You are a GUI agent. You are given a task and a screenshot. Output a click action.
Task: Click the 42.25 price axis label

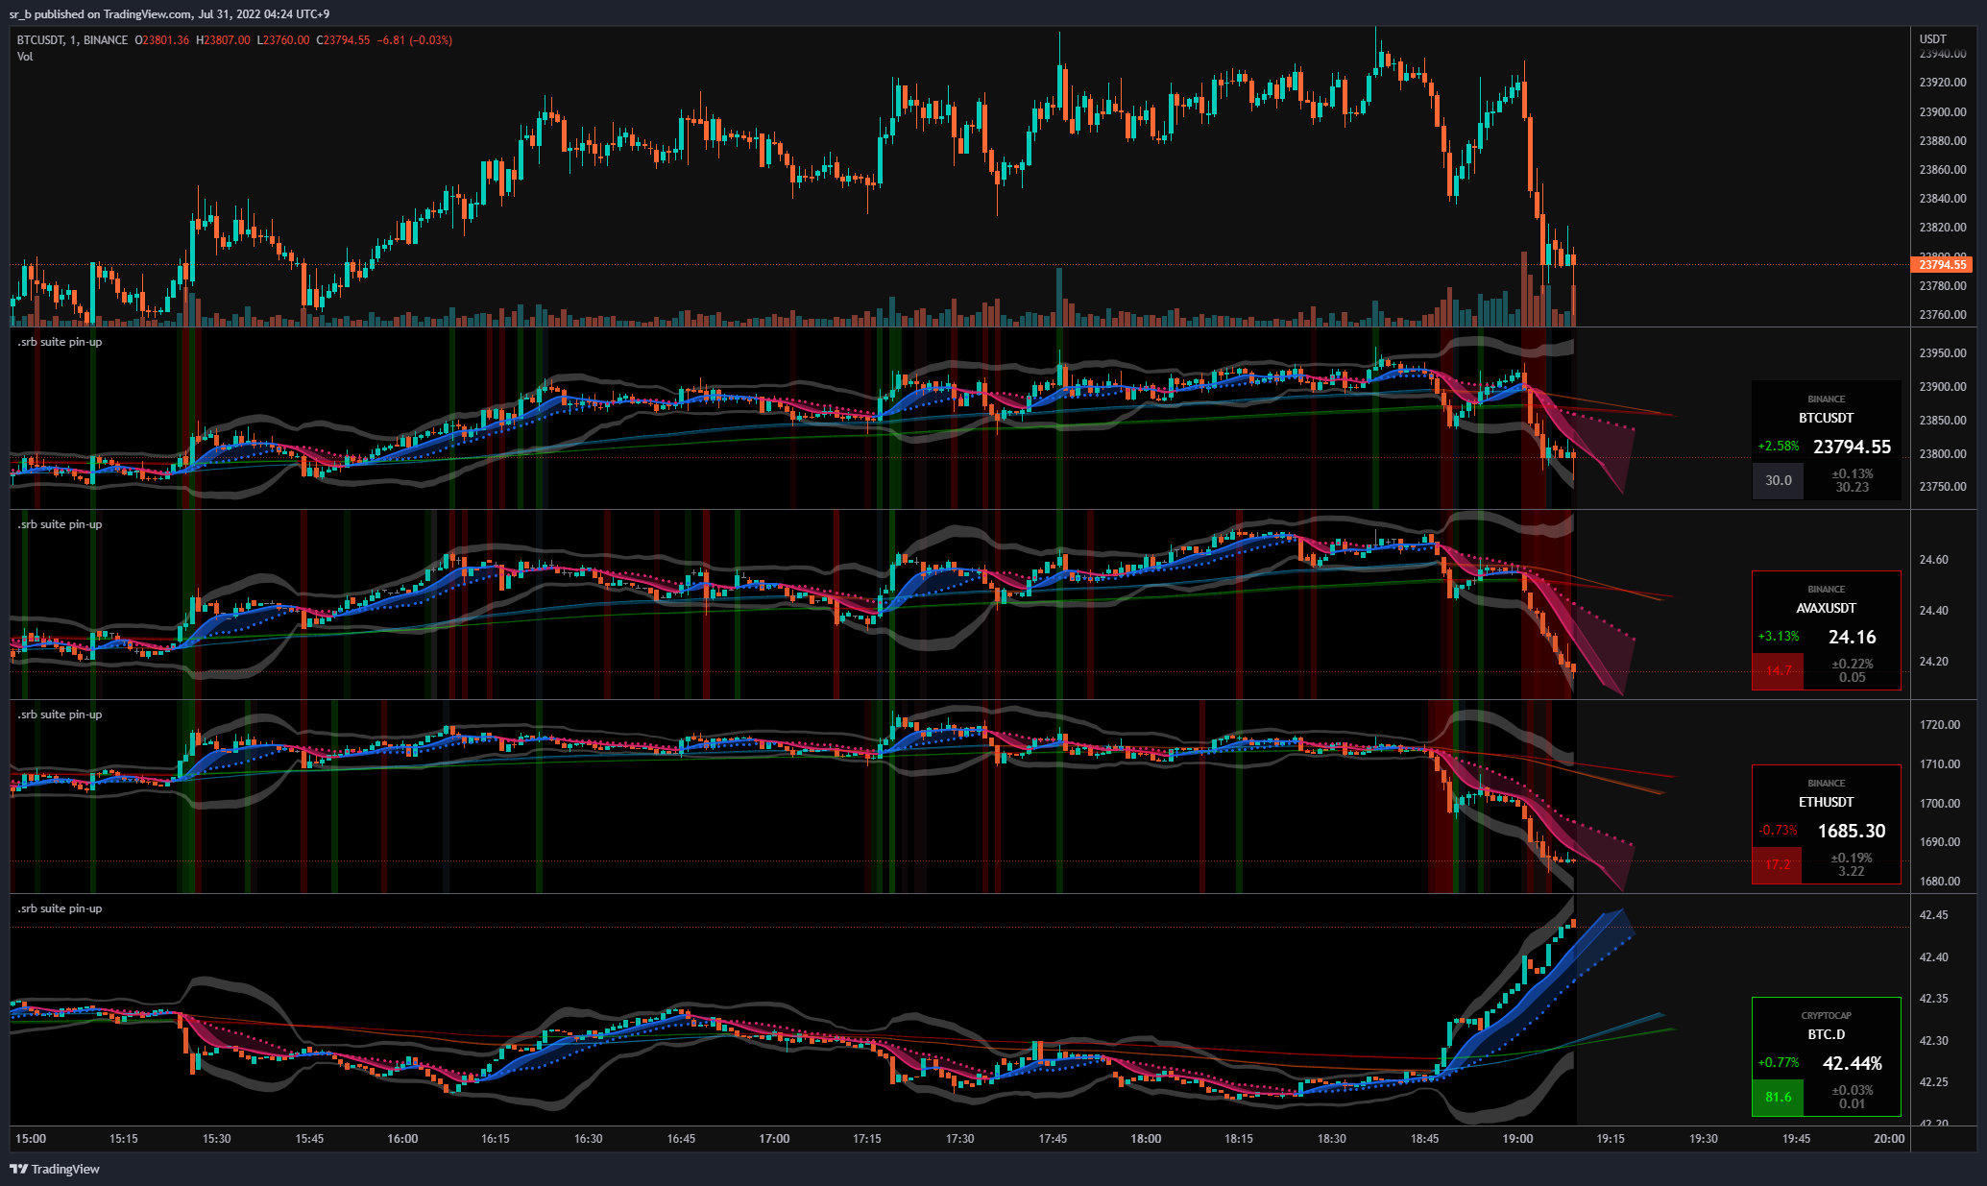(1933, 1082)
